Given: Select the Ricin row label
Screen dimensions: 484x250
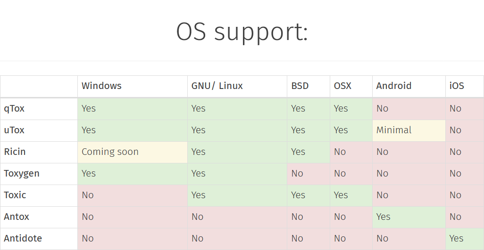Looking at the screenshot, I should point(15,152).
